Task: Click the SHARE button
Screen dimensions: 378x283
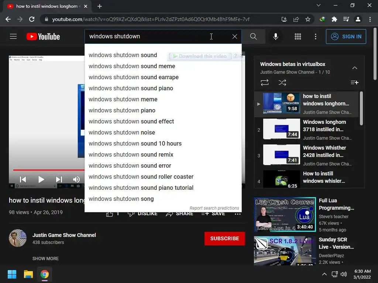Action: click(179, 214)
